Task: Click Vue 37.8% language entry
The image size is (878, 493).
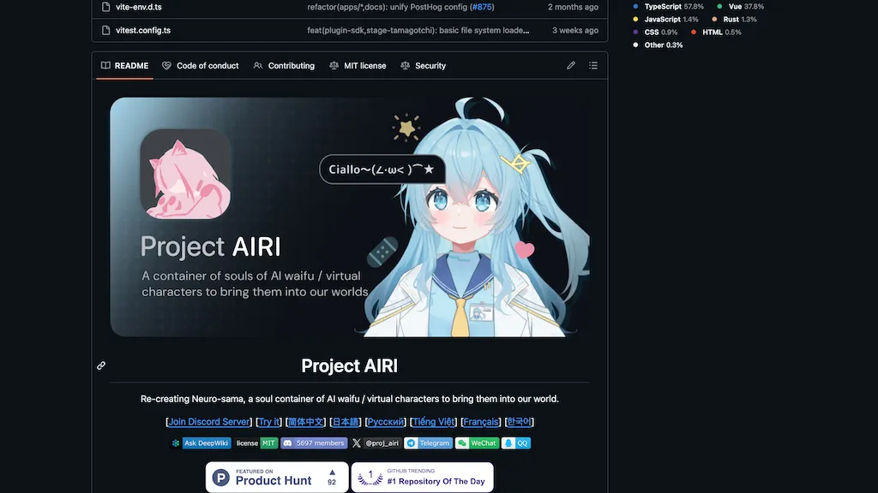Action: pos(740,7)
